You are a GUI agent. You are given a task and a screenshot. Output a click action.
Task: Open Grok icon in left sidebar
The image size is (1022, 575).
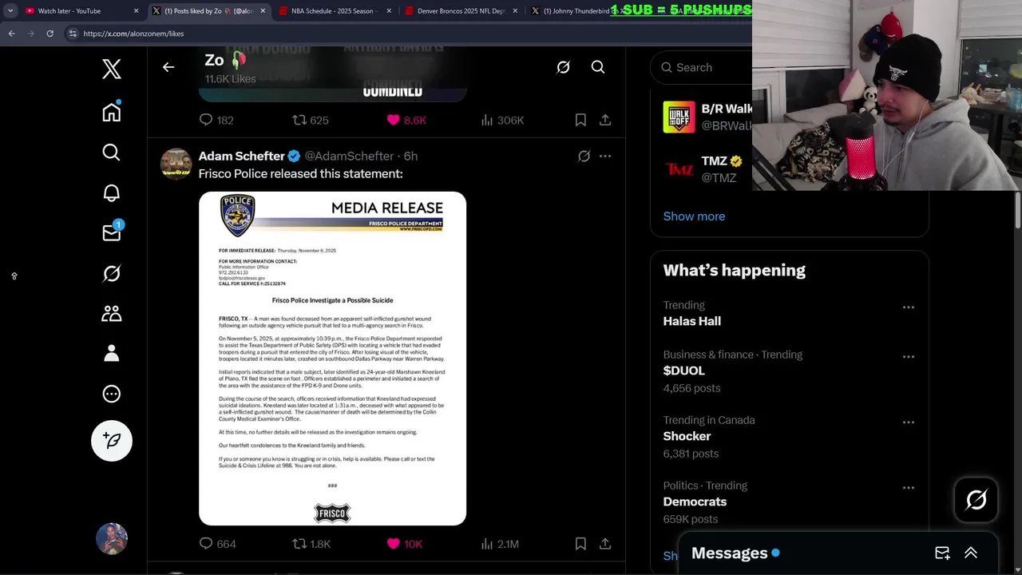tap(112, 273)
